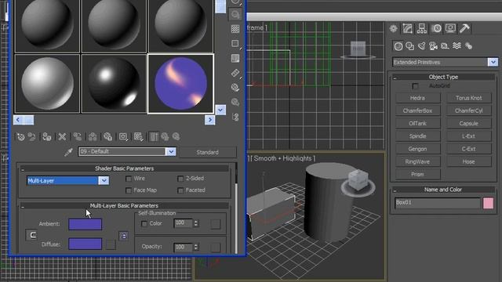The width and height of the screenshot is (502, 282).
Task: Switch to the Hierarchy panel tab
Action: [x=422, y=29]
